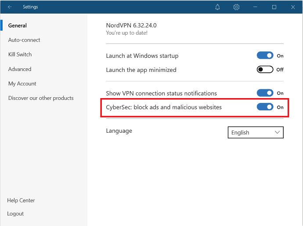Image resolution: width=303 pixels, height=226 pixels.
Task: Toggle CyberSec ad blocking off
Action: click(265, 107)
